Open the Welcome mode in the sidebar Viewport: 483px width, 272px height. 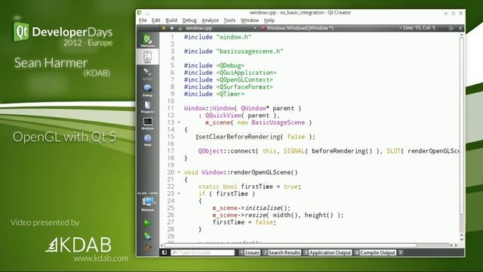click(148, 40)
